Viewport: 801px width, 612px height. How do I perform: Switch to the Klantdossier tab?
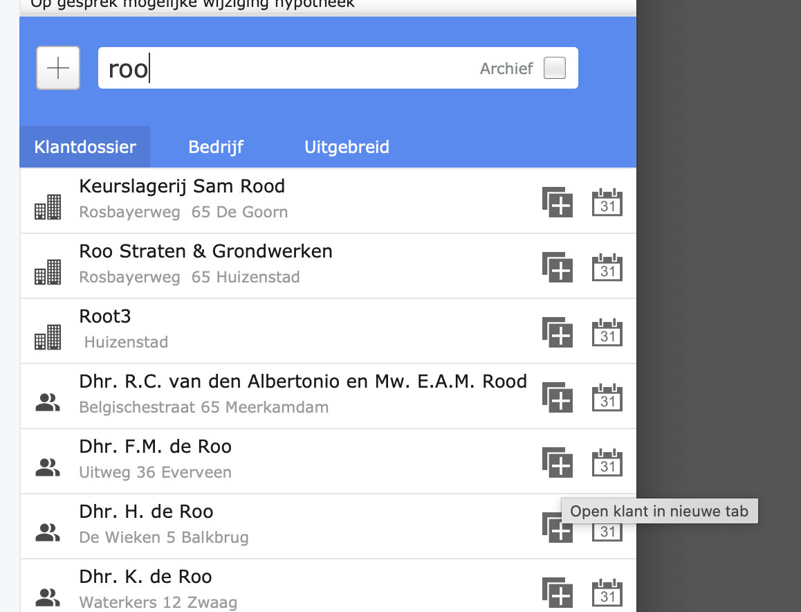click(x=85, y=147)
